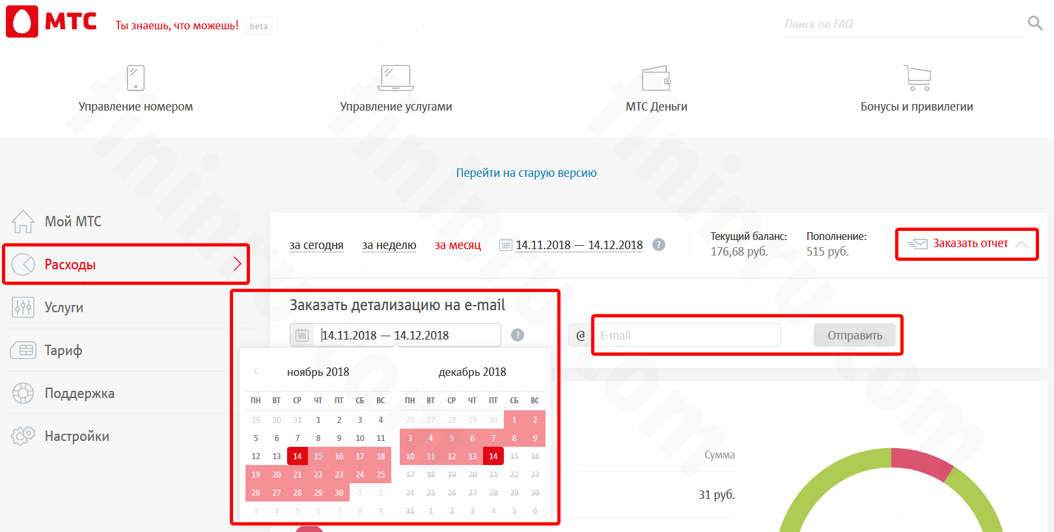The height and width of the screenshot is (532, 1054).
Task: Open Мой МТС menu item
Action: coord(73,221)
